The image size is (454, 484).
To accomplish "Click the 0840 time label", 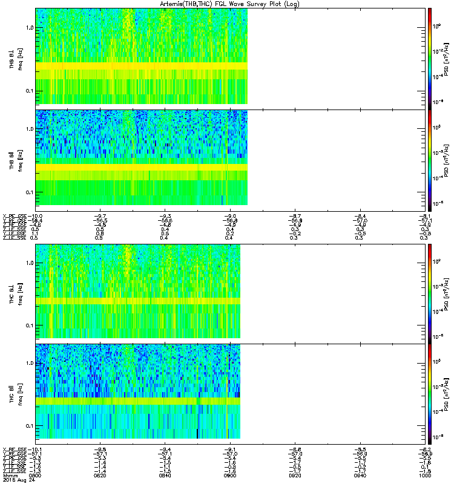I will click(x=165, y=476).
